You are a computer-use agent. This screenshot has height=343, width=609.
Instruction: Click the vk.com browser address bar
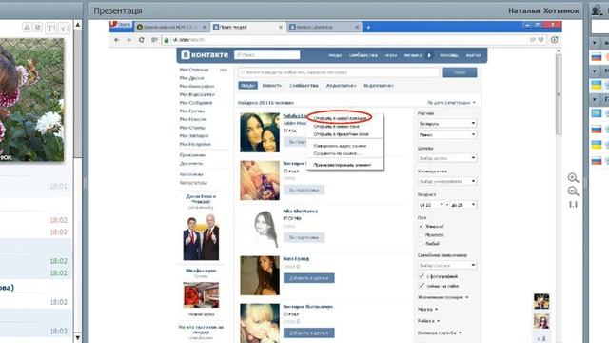click(x=345, y=40)
